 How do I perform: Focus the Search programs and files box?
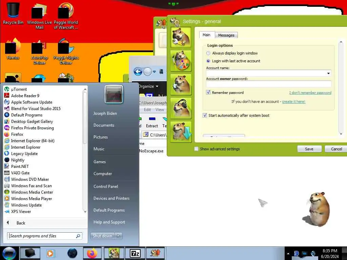[45, 236]
